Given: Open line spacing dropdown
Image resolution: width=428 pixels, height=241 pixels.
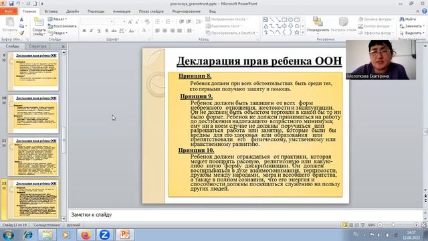Looking at the screenshot, I should point(199,21).
